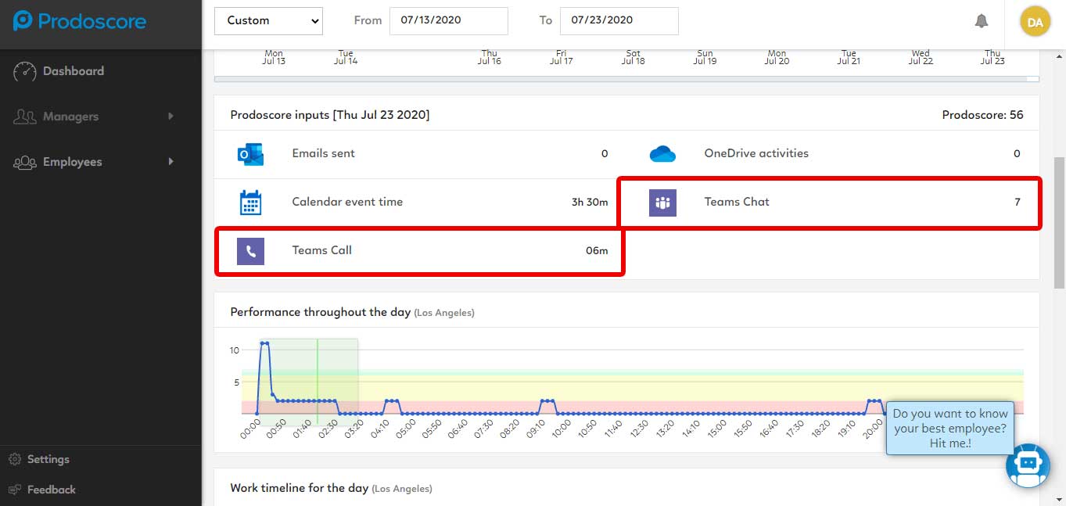1066x506 pixels.
Task: Click the 09:10 time label on chart
Action: [x=536, y=428]
